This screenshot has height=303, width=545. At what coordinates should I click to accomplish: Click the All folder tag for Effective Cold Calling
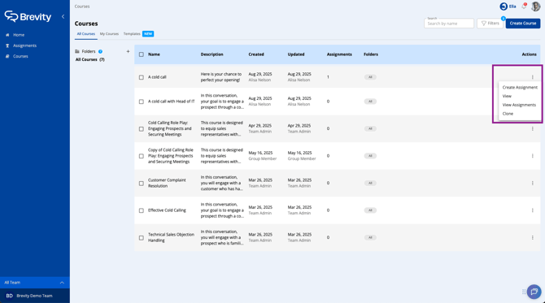click(370, 210)
